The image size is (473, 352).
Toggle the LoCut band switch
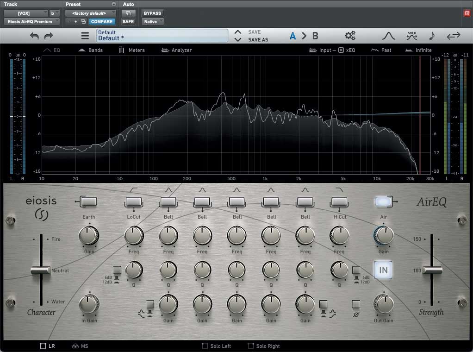click(x=134, y=201)
